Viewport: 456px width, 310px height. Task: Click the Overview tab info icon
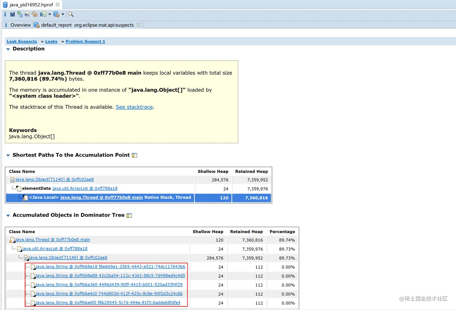tap(6, 25)
